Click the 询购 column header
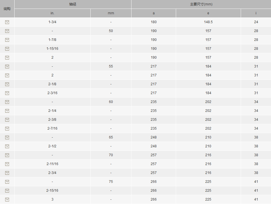271x204 pixels. coord(7,9)
